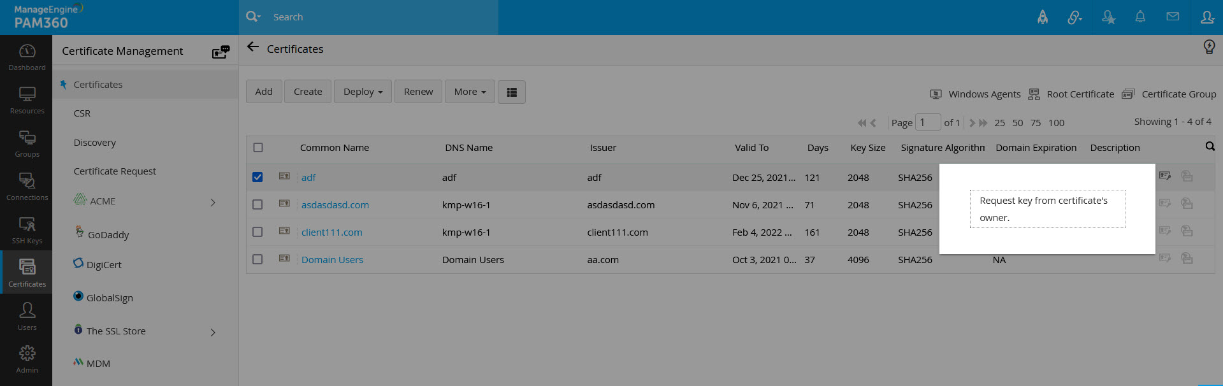Click the back arrow beside Certificates title

253,47
